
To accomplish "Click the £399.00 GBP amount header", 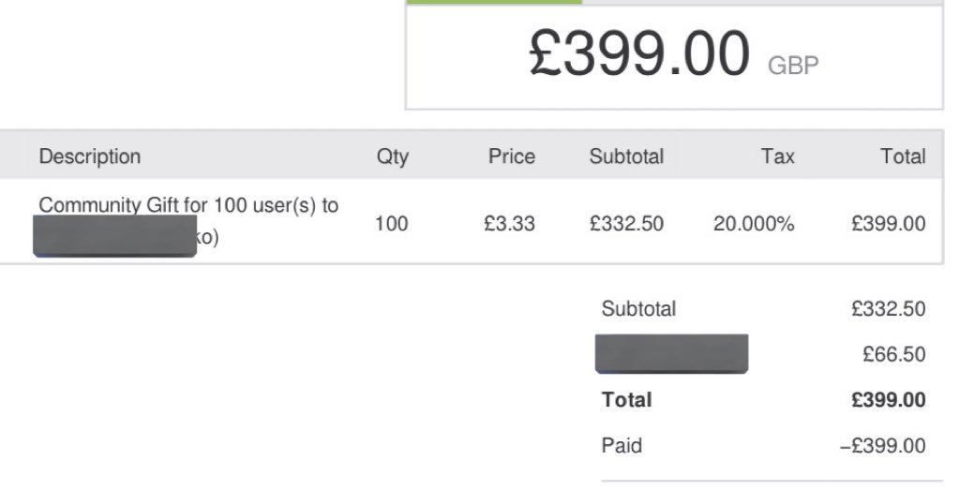I will pos(673,53).
